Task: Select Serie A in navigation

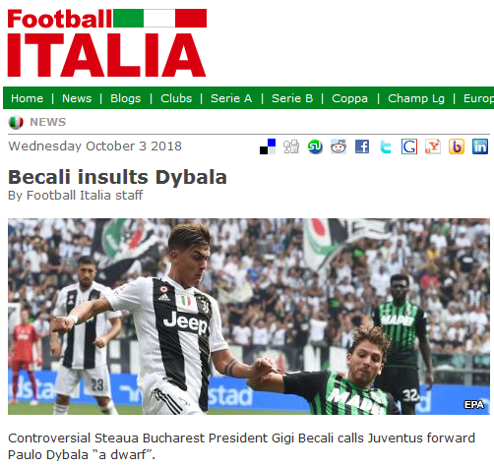Action: [231, 98]
